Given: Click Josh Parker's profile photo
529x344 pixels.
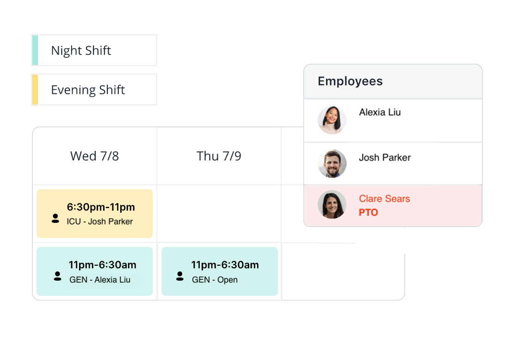Looking at the screenshot, I should pos(332,164).
